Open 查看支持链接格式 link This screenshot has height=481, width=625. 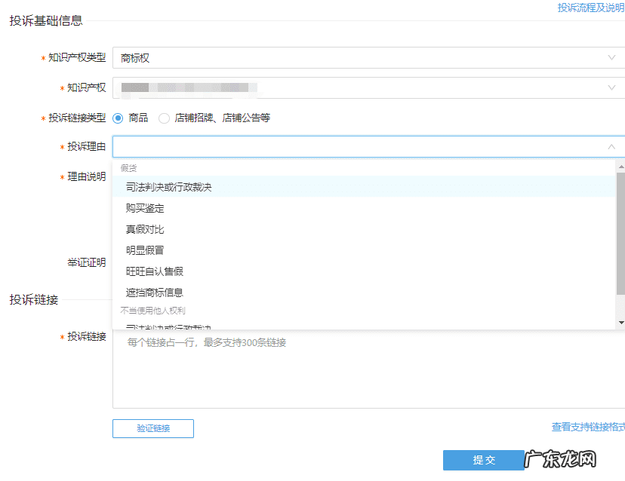587,427
